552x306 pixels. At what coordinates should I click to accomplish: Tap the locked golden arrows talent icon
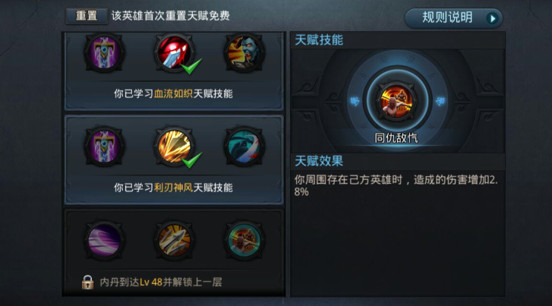coord(174,240)
